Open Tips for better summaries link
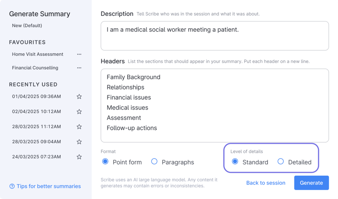Image resolution: width=338 pixels, height=199 pixels. tap(48, 186)
